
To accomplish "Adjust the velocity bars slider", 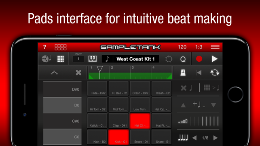I will [205, 121].
